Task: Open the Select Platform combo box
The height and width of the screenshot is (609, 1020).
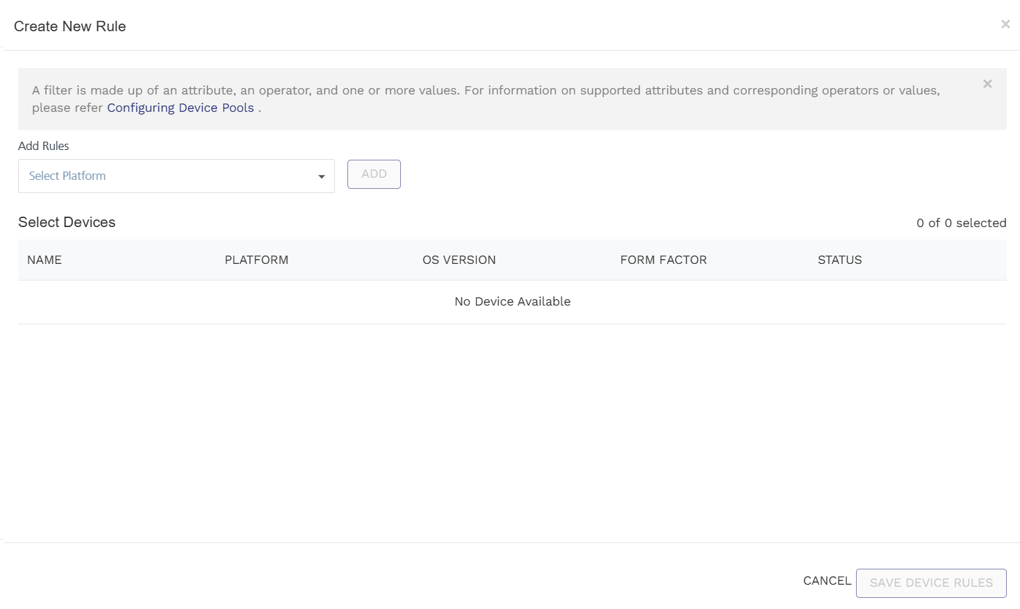Action: (x=167, y=176)
